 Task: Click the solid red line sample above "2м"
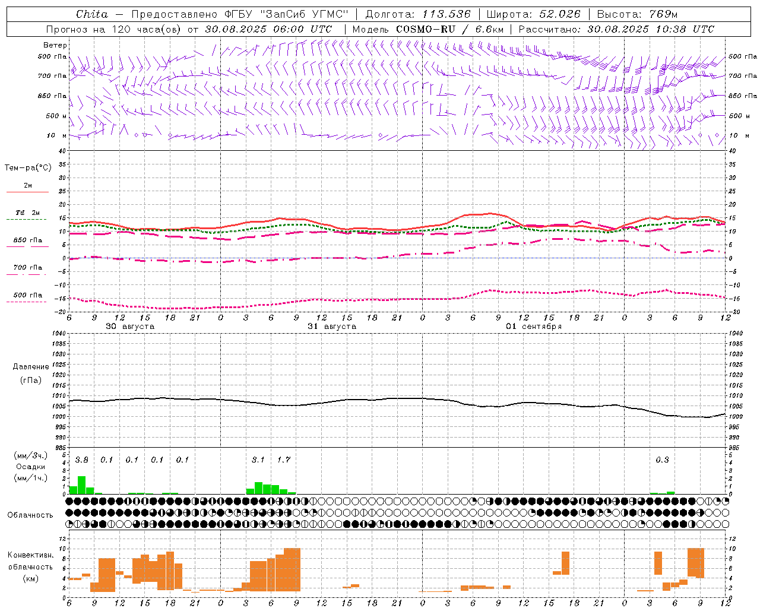pyautogui.click(x=28, y=192)
